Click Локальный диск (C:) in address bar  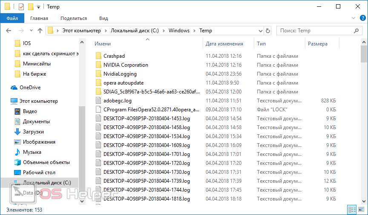point(135,31)
